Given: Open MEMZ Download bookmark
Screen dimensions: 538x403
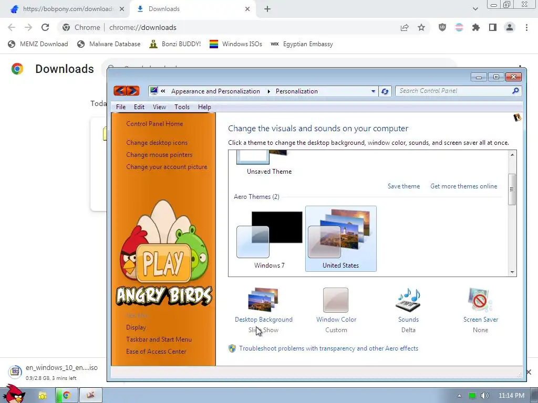Looking at the screenshot, I should click(x=38, y=44).
